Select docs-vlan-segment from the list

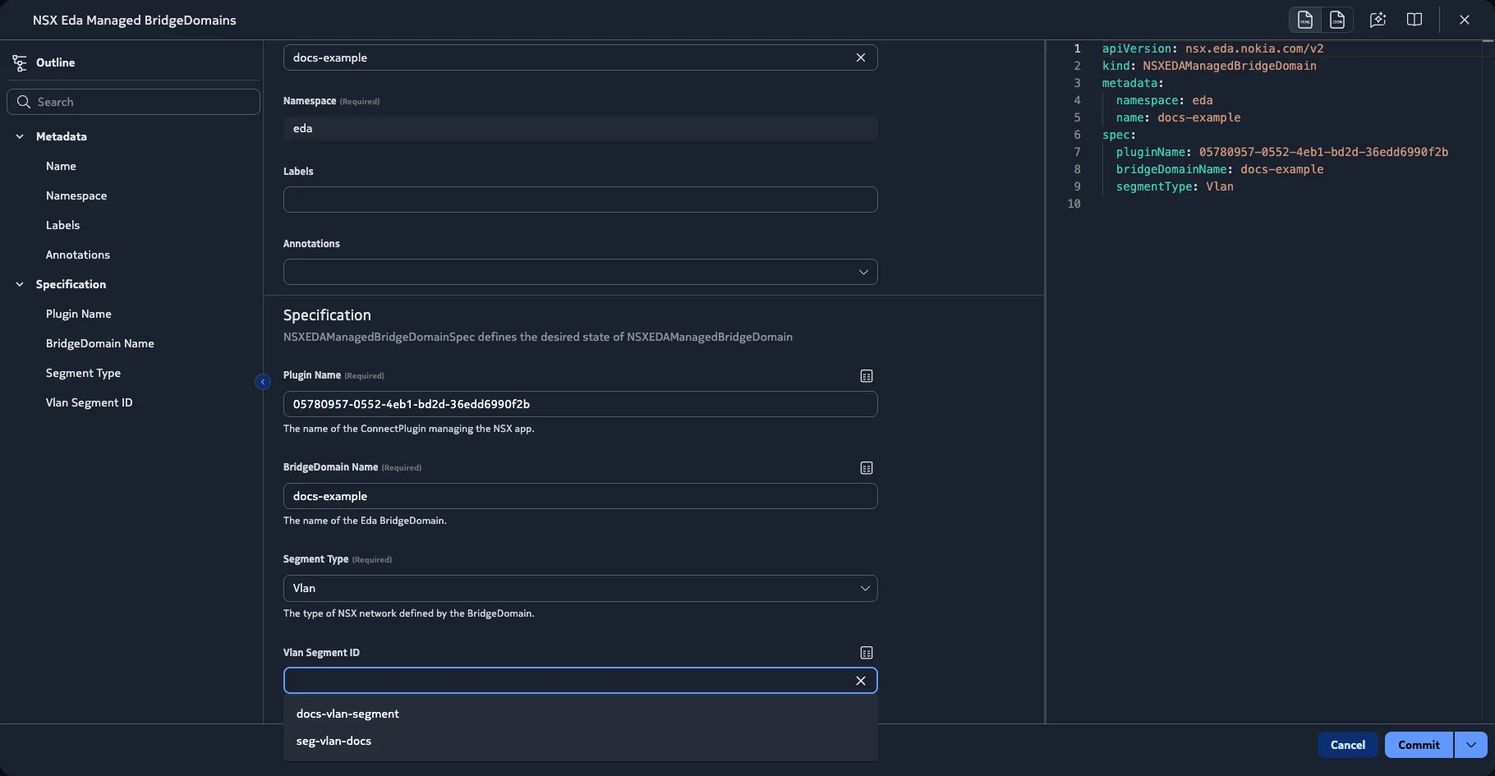tap(580, 714)
